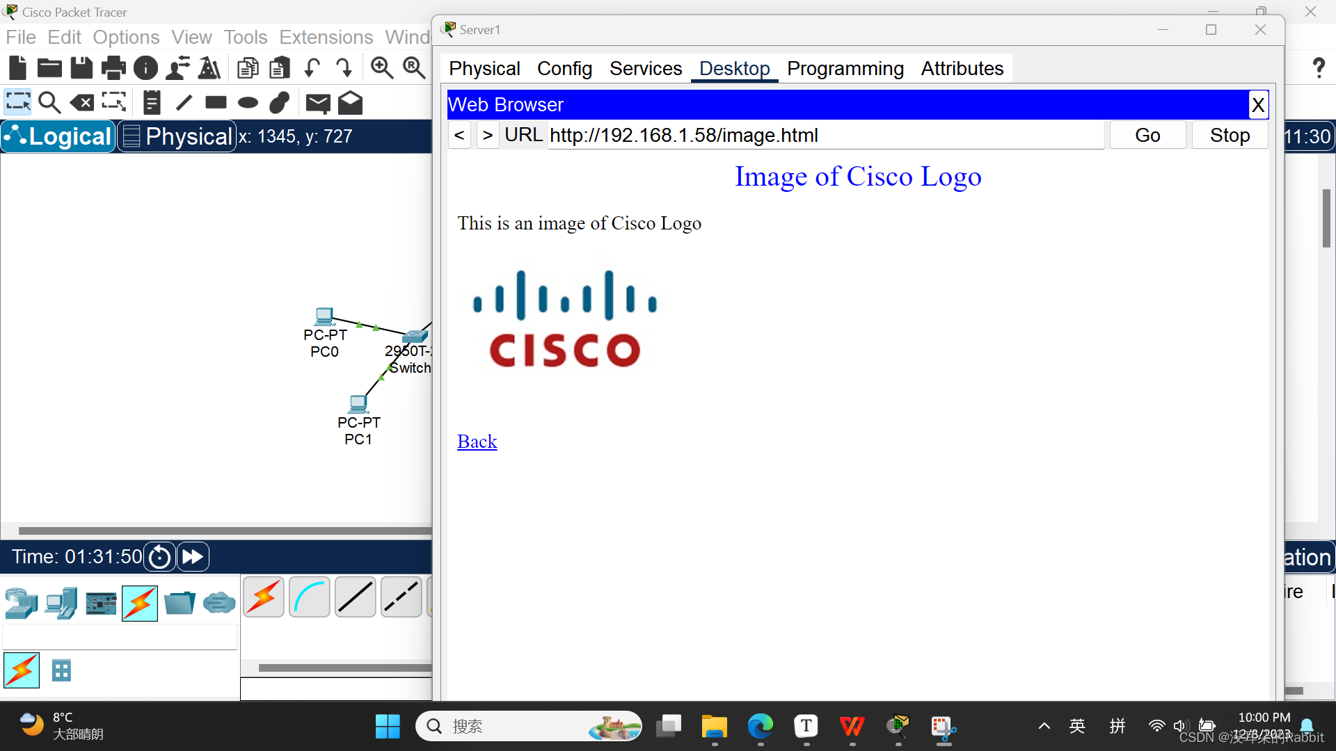Image resolution: width=1336 pixels, height=751 pixels.
Task: Choose the copper cross-over dashed cable
Action: [x=401, y=597]
